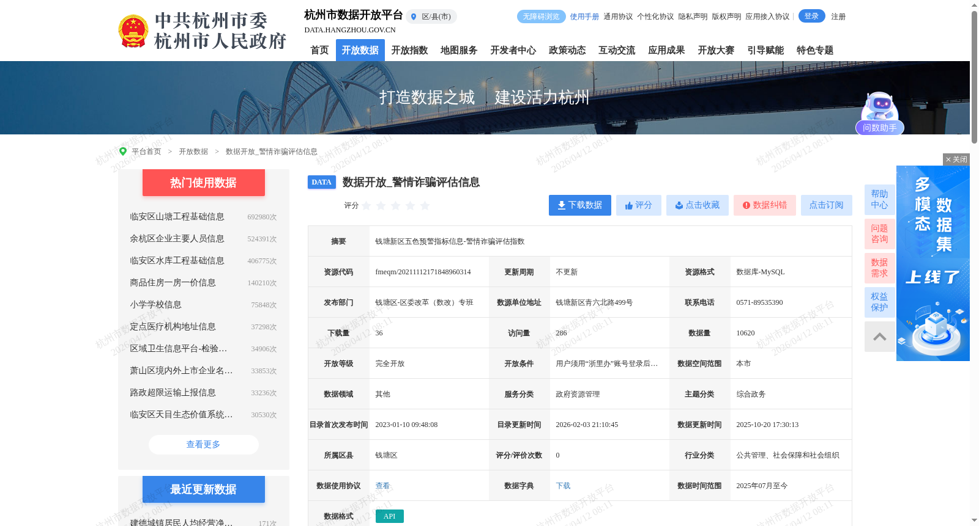979x526 pixels.
Task: Click 热门使用数据 panel header
Action: 204,183
